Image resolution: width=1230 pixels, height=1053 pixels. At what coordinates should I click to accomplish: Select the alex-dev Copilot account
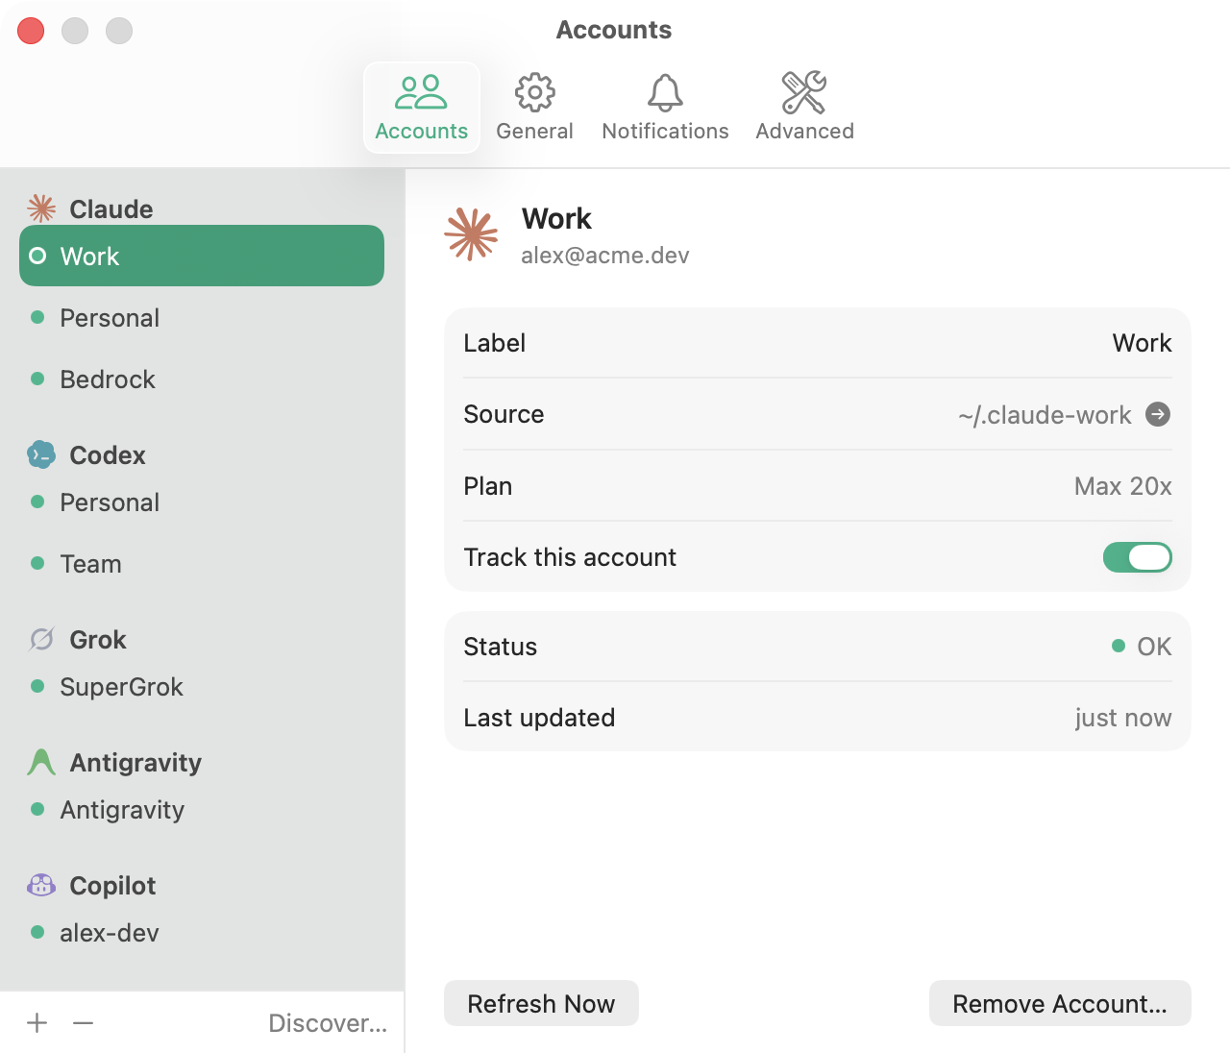coord(202,932)
